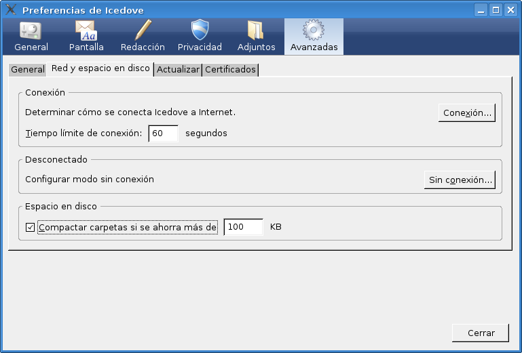Click 'Determinar cómo se conecta Icedove a Internet.' text

(x=130, y=112)
